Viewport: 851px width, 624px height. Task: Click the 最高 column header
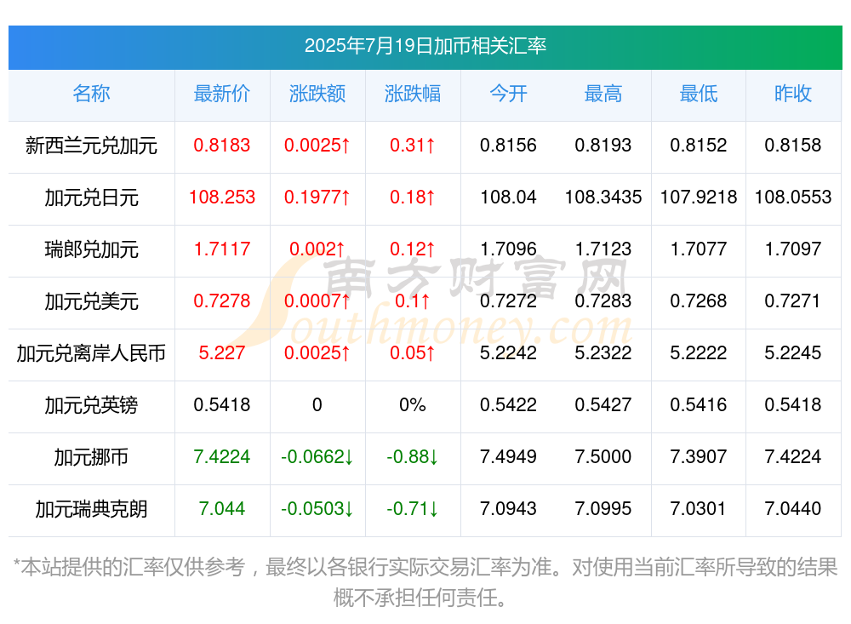pyautogui.click(x=603, y=94)
